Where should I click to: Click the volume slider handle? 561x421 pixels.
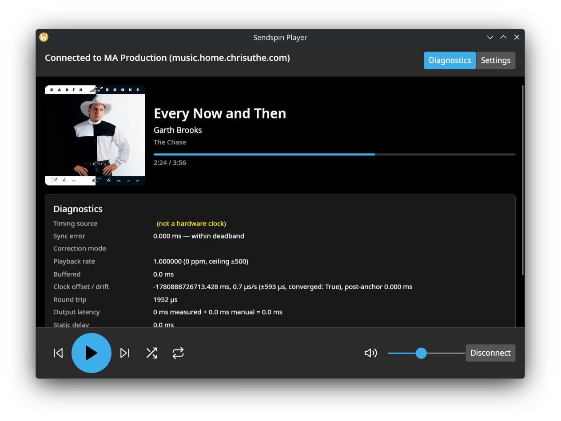pyautogui.click(x=421, y=353)
